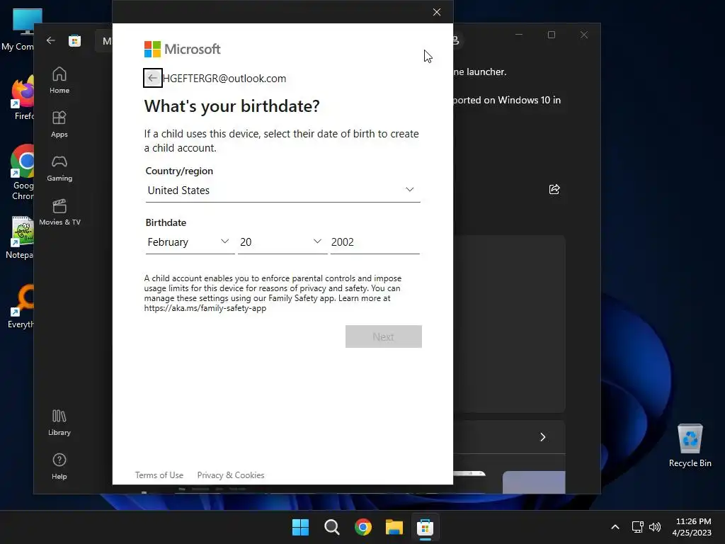The height and width of the screenshot is (544, 725).
Task: Maximize the Microsoft Store window
Action: [x=551, y=35]
